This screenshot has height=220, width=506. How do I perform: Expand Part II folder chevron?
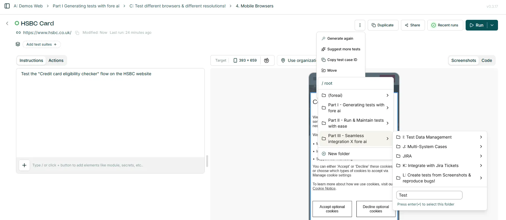click(388, 123)
